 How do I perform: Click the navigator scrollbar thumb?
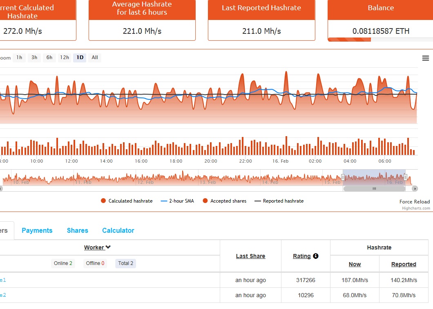pyautogui.click(x=374, y=189)
